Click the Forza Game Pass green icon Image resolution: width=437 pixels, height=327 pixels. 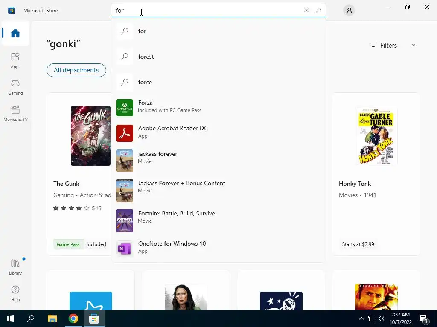[125, 108]
